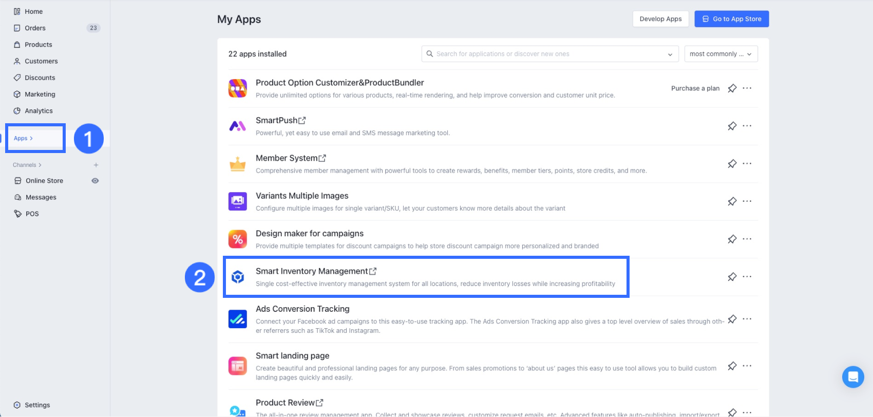The image size is (873, 417).
Task: Toggle Online Store visibility eye icon
Action: click(95, 181)
